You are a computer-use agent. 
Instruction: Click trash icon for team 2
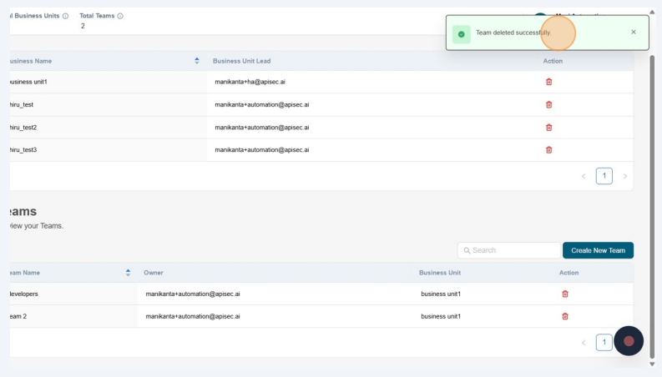point(565,316)
